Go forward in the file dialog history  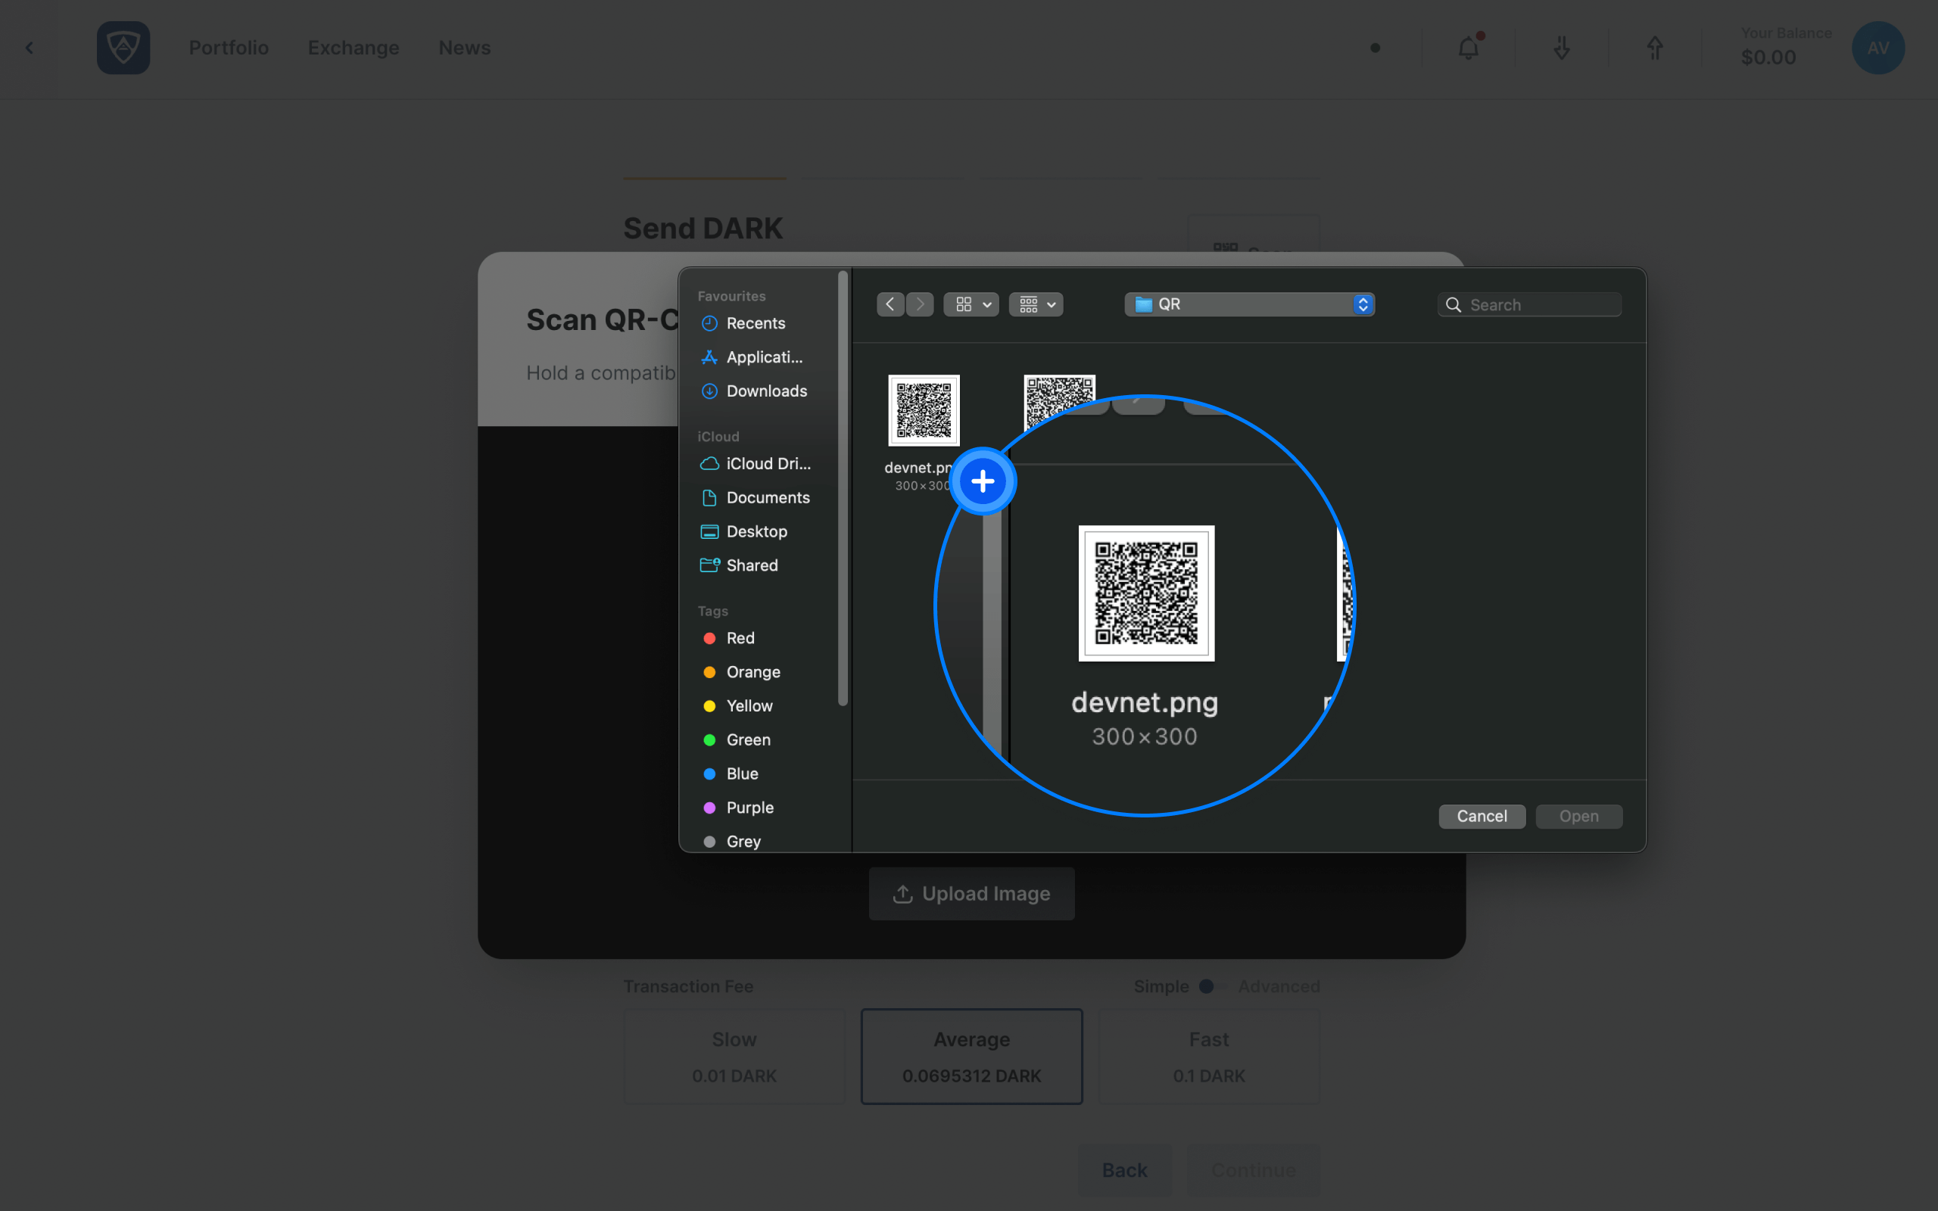tap(920, 304)
